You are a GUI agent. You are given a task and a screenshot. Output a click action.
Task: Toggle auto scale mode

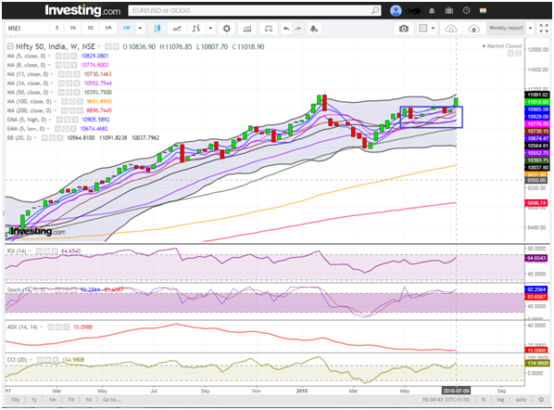coord(521,400)
